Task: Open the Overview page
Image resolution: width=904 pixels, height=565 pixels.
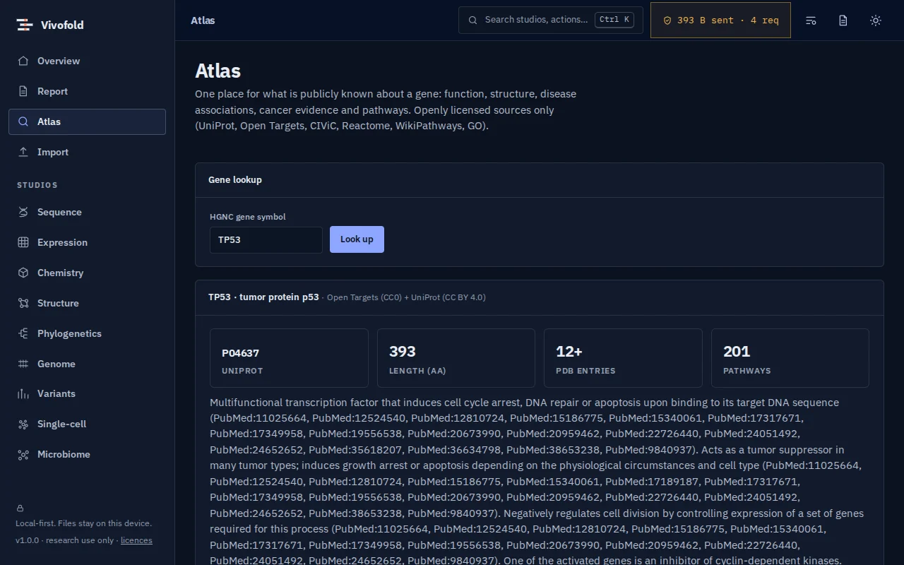Action: click(88, 61)
